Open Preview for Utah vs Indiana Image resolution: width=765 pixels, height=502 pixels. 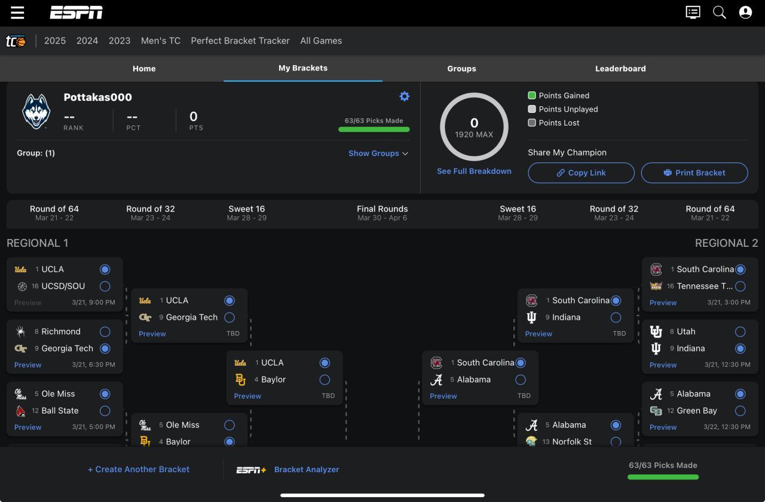663,365
